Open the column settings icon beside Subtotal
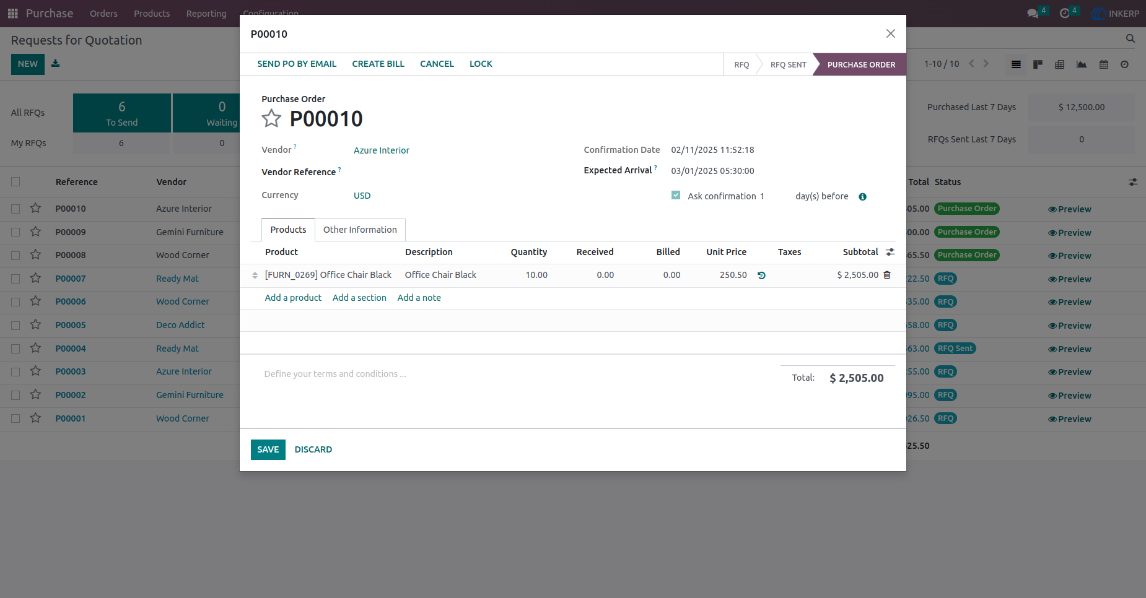This screenshot has width=1146, height=598. pyautogui.click(x=890, y=252)
